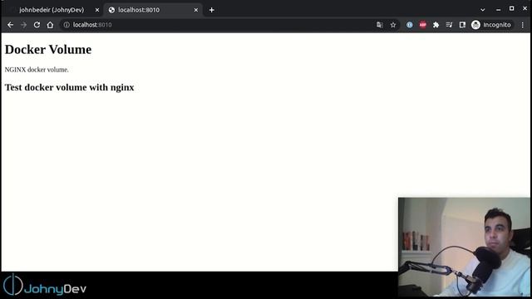
Task: Click 'Test docker volume with nginx' subheading
Action: 69,87
